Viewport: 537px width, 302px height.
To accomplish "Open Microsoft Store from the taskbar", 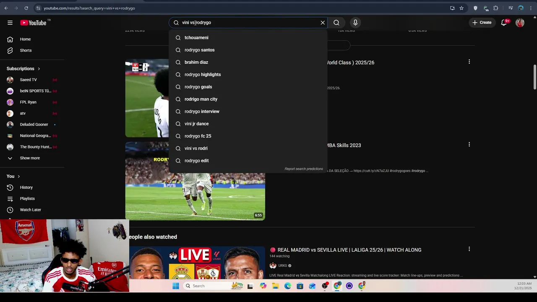I will [300, 286].
